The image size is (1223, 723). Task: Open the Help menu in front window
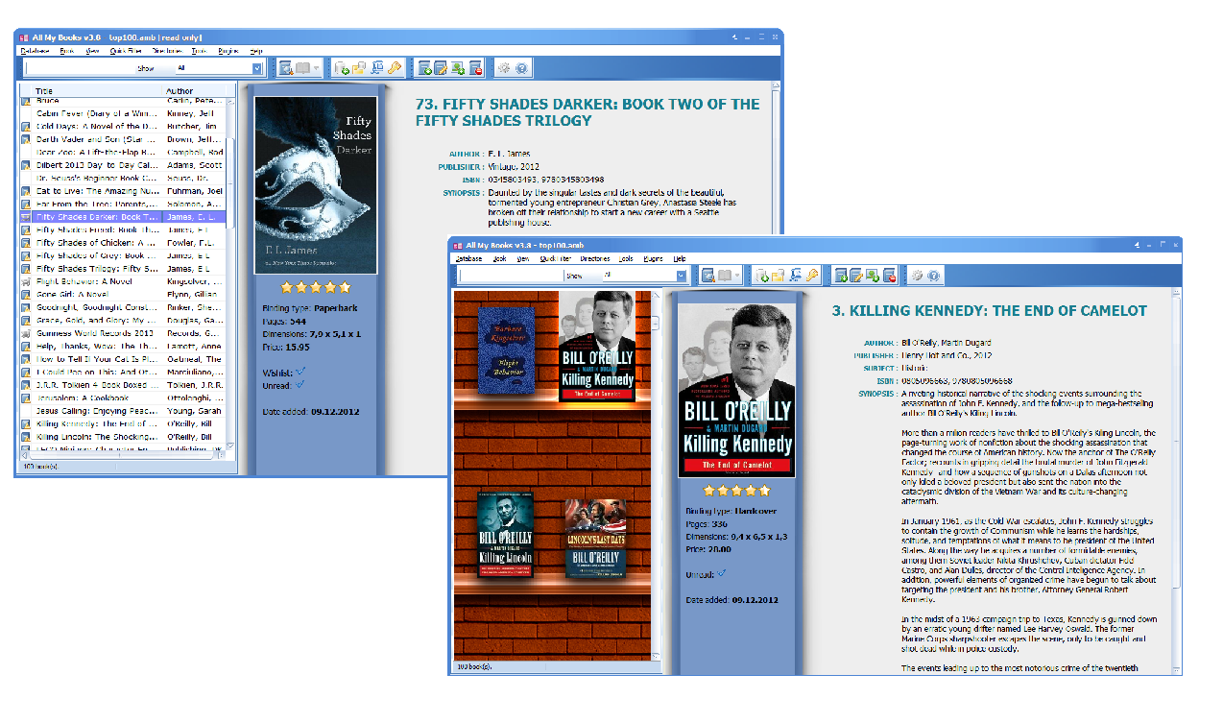pos(680,258)
